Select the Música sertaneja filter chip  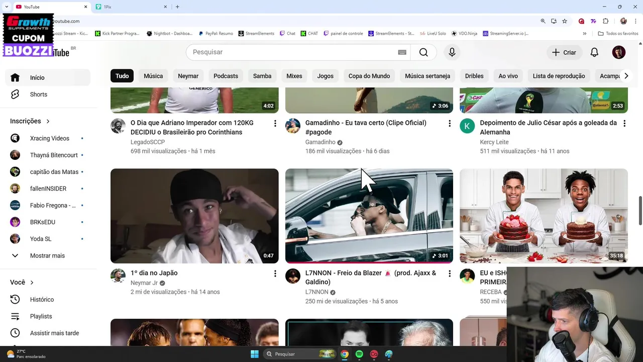(427, 76)
